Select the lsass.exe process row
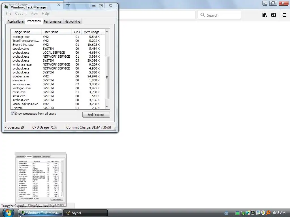This screenshot has width=290, height=217. coord(58,81)
